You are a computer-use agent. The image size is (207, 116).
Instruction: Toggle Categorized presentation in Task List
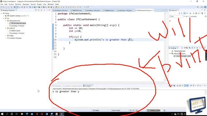pyautogui.click(x=185, y=13)
